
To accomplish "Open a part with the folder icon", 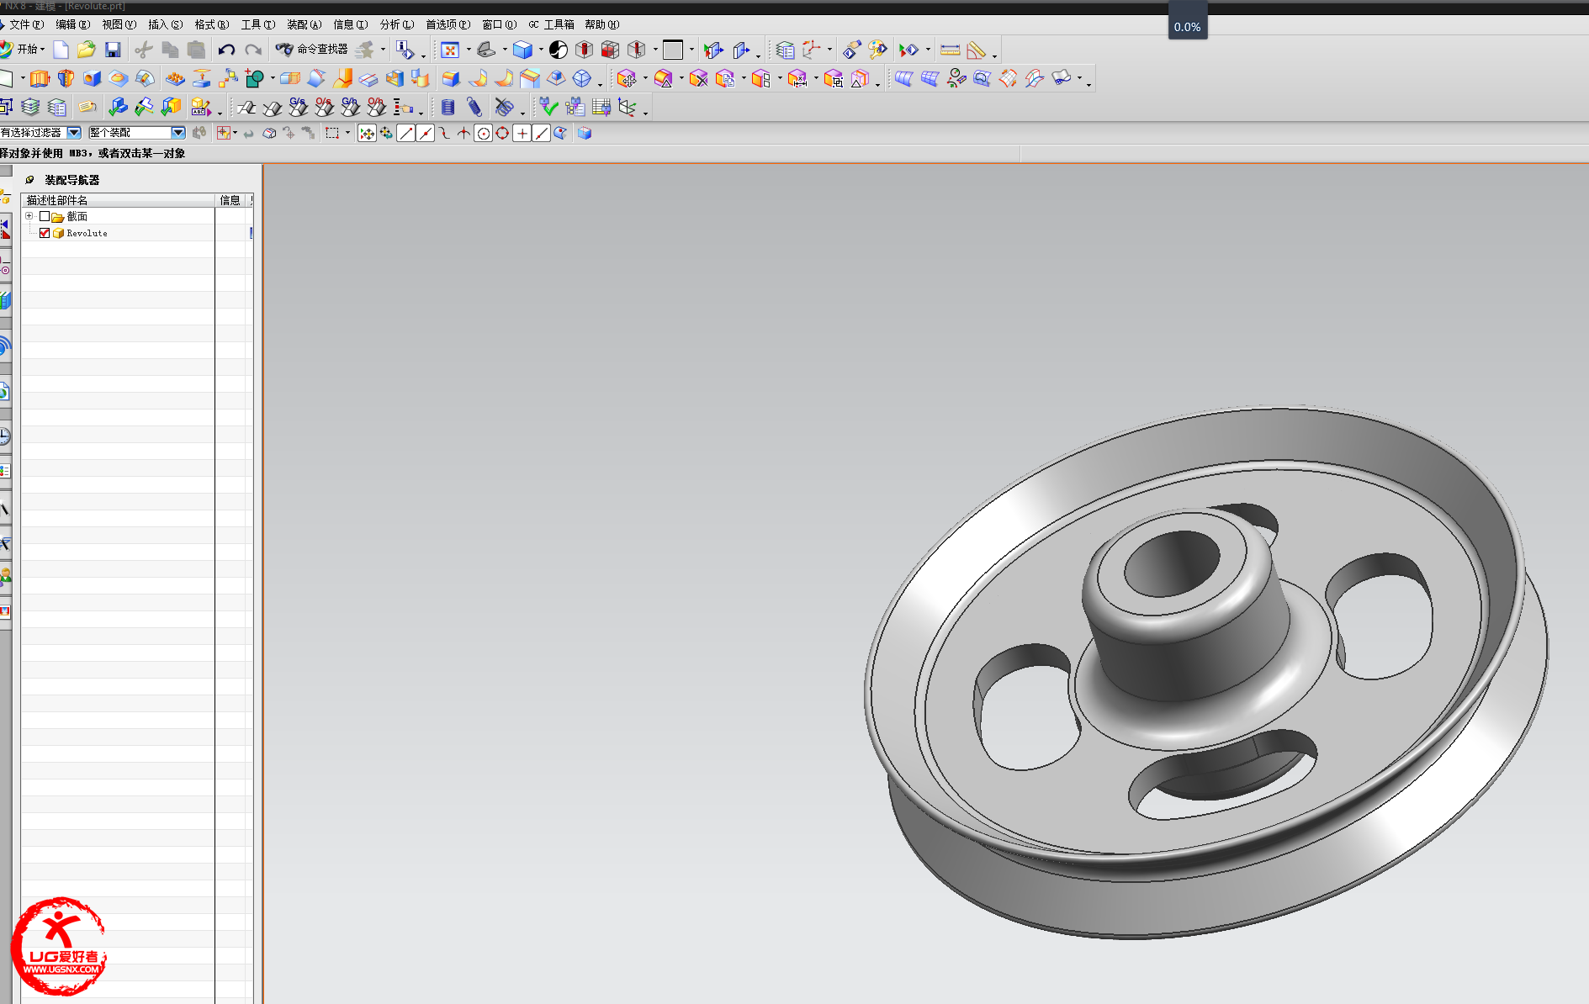I will pos(86,50).
